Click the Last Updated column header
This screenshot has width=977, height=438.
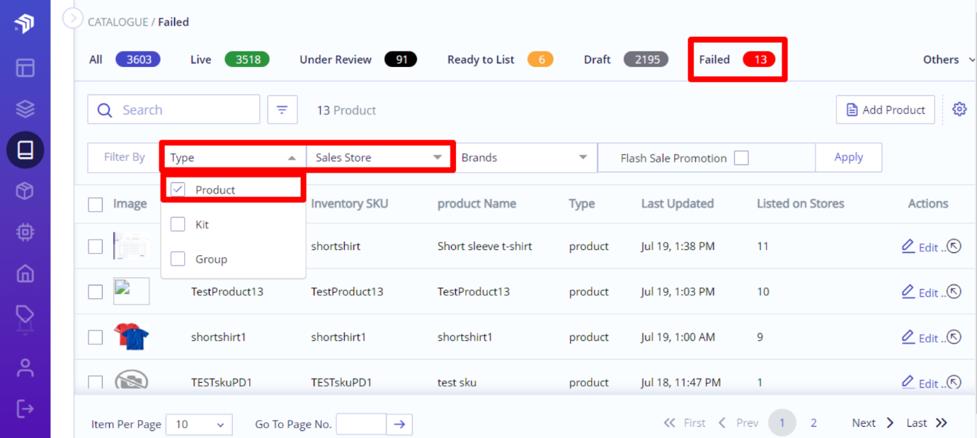tap(677, 203)
